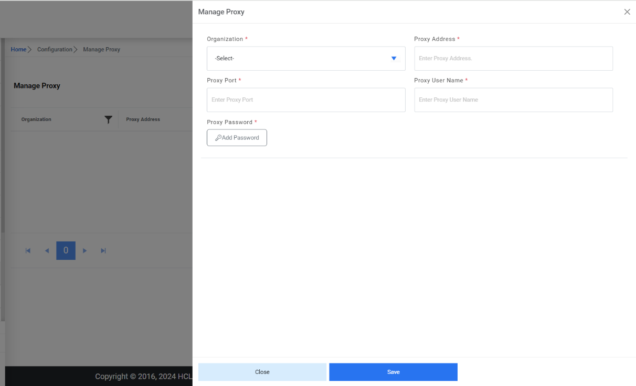Image resolution: width=636 pixels, height=386 pixels.
Task: Focus the Proxy Port input field
Action: (306, 100)
